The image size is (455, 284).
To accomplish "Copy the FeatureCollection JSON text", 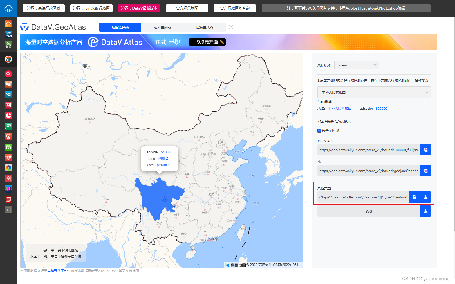I will [414, 197].
